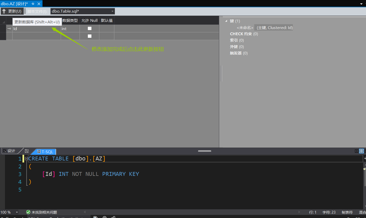Click the connection icon at the bottom left
366x218 pixels.
[113, 217]
